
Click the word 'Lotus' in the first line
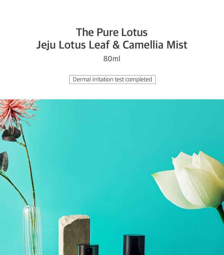(x=134, y=32)
